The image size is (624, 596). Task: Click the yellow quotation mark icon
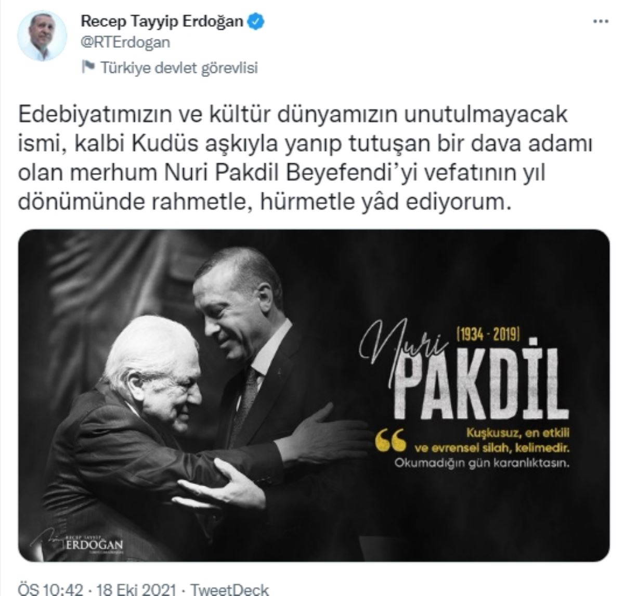pyautogui.click(x=390, y=440)
